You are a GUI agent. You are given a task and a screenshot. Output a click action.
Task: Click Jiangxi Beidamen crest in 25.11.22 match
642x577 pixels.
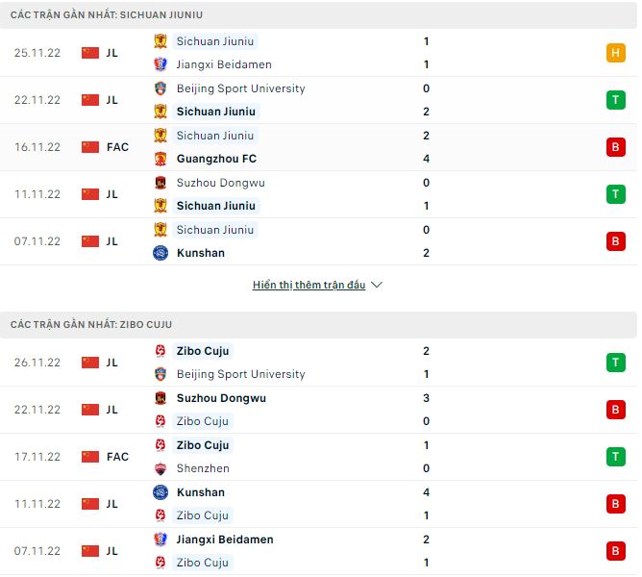point(160,64)
